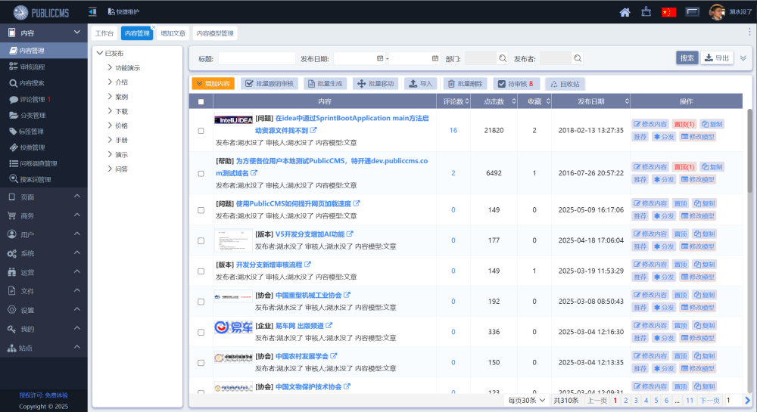Expand the 功能演示 tree node

click(111, 67)
